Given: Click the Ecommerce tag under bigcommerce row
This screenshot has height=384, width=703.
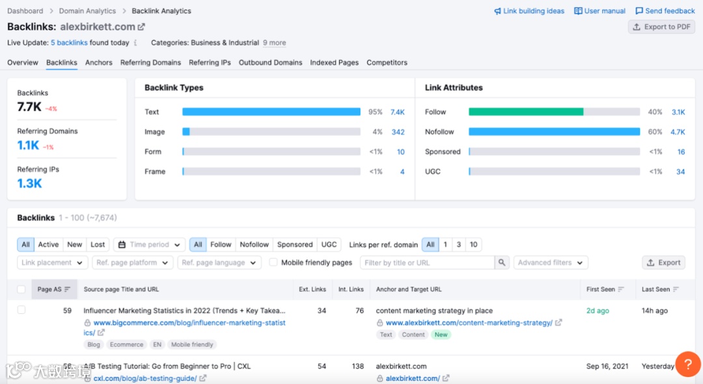Looking at the screenshot, I should [x=126, y=344].
